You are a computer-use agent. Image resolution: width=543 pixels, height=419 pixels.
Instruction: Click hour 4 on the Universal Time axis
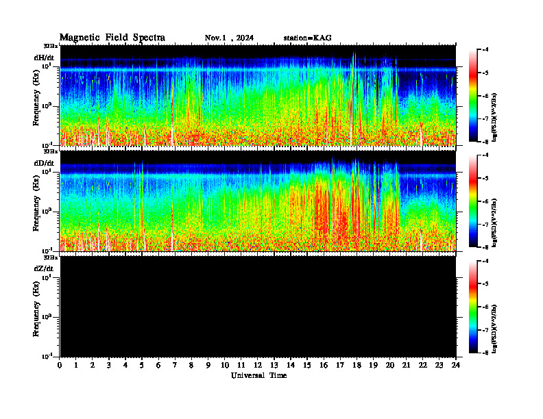point(125,366)
